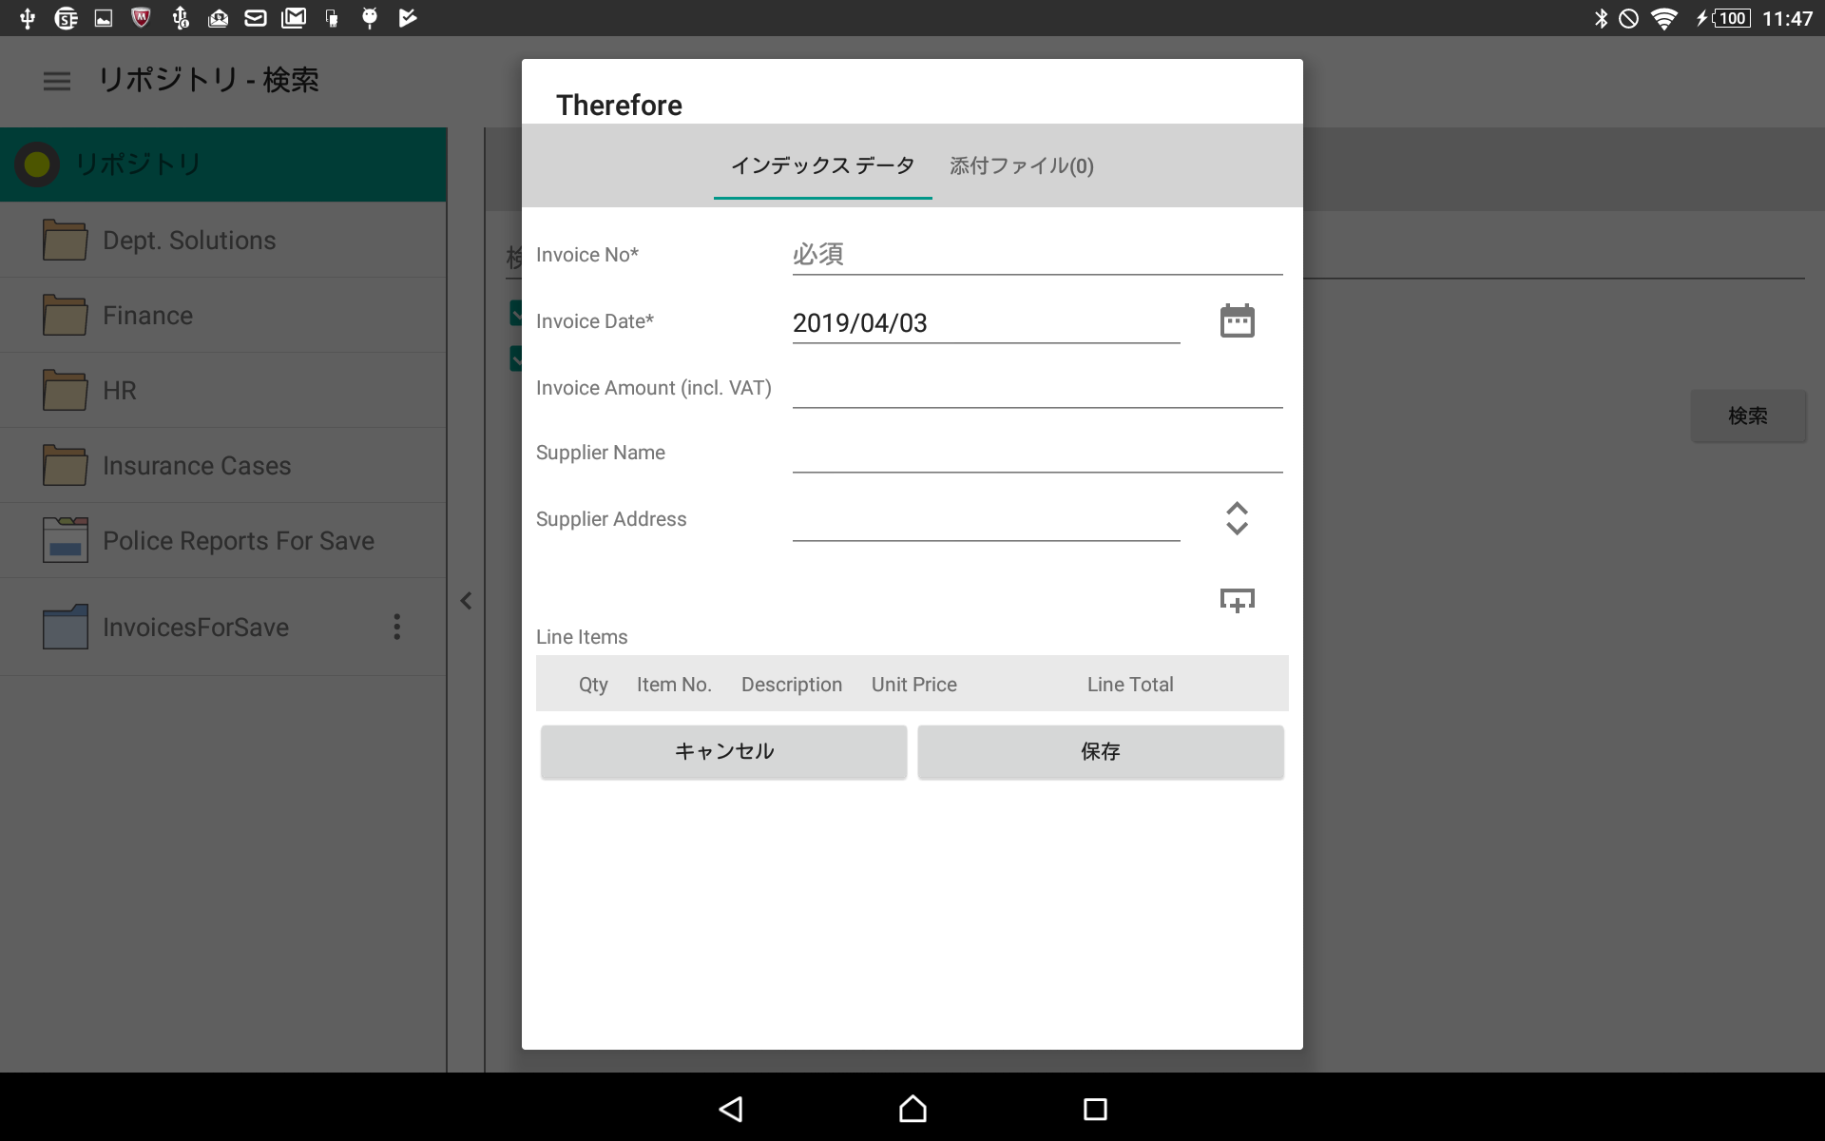Collapse the left repository panel with the arrow
This screenshot has width=1825, height=1141.
point(466,601)
